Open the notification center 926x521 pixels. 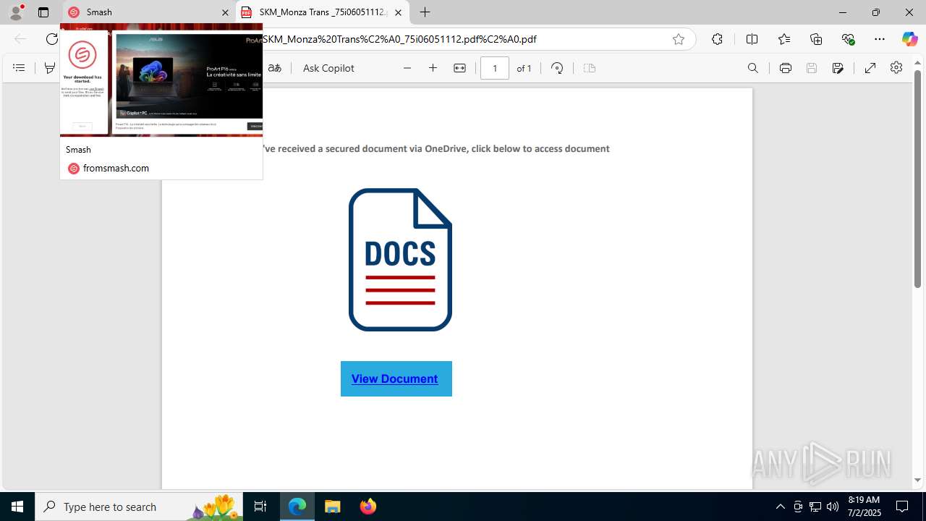902,507
